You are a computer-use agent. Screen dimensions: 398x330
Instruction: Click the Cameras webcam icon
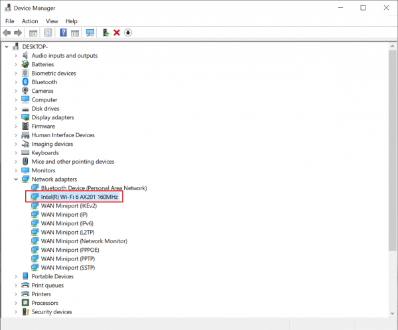point(25,91)
